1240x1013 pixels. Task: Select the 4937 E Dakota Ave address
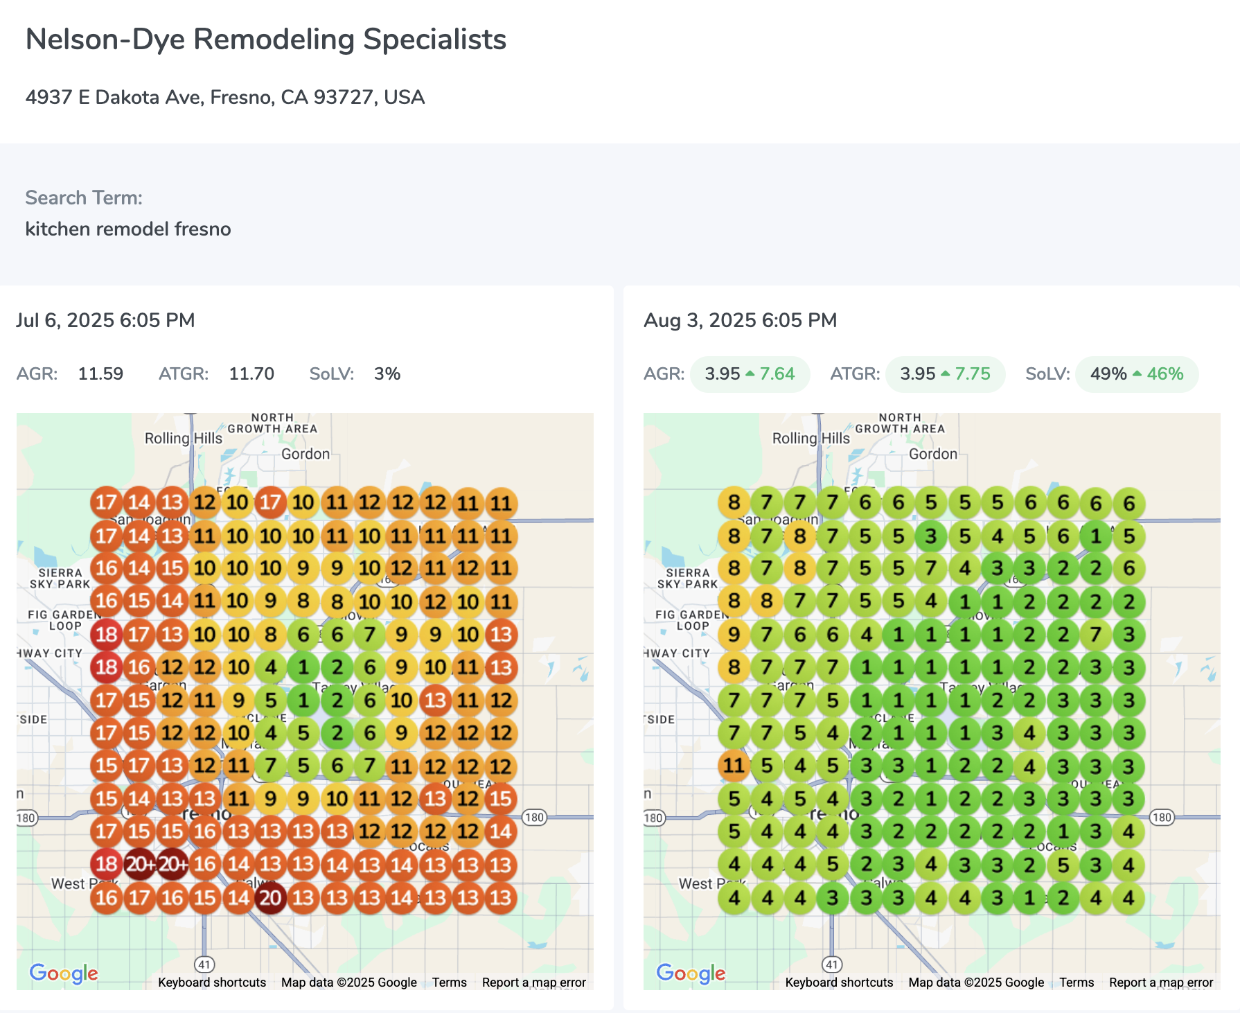(225, 97)
